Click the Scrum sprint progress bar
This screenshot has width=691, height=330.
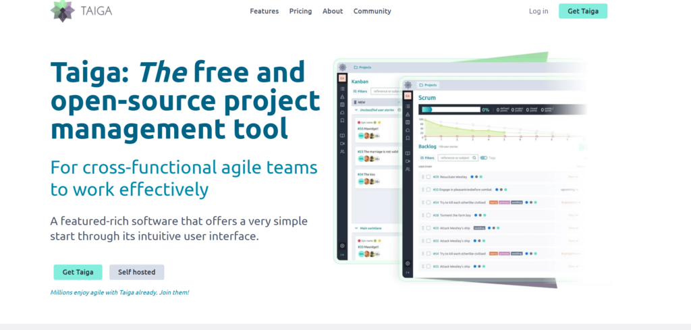tap(450, 109)
